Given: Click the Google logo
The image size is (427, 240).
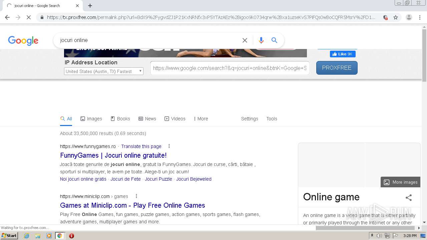Looking at the screenshot, I should (x=23, y=41).
